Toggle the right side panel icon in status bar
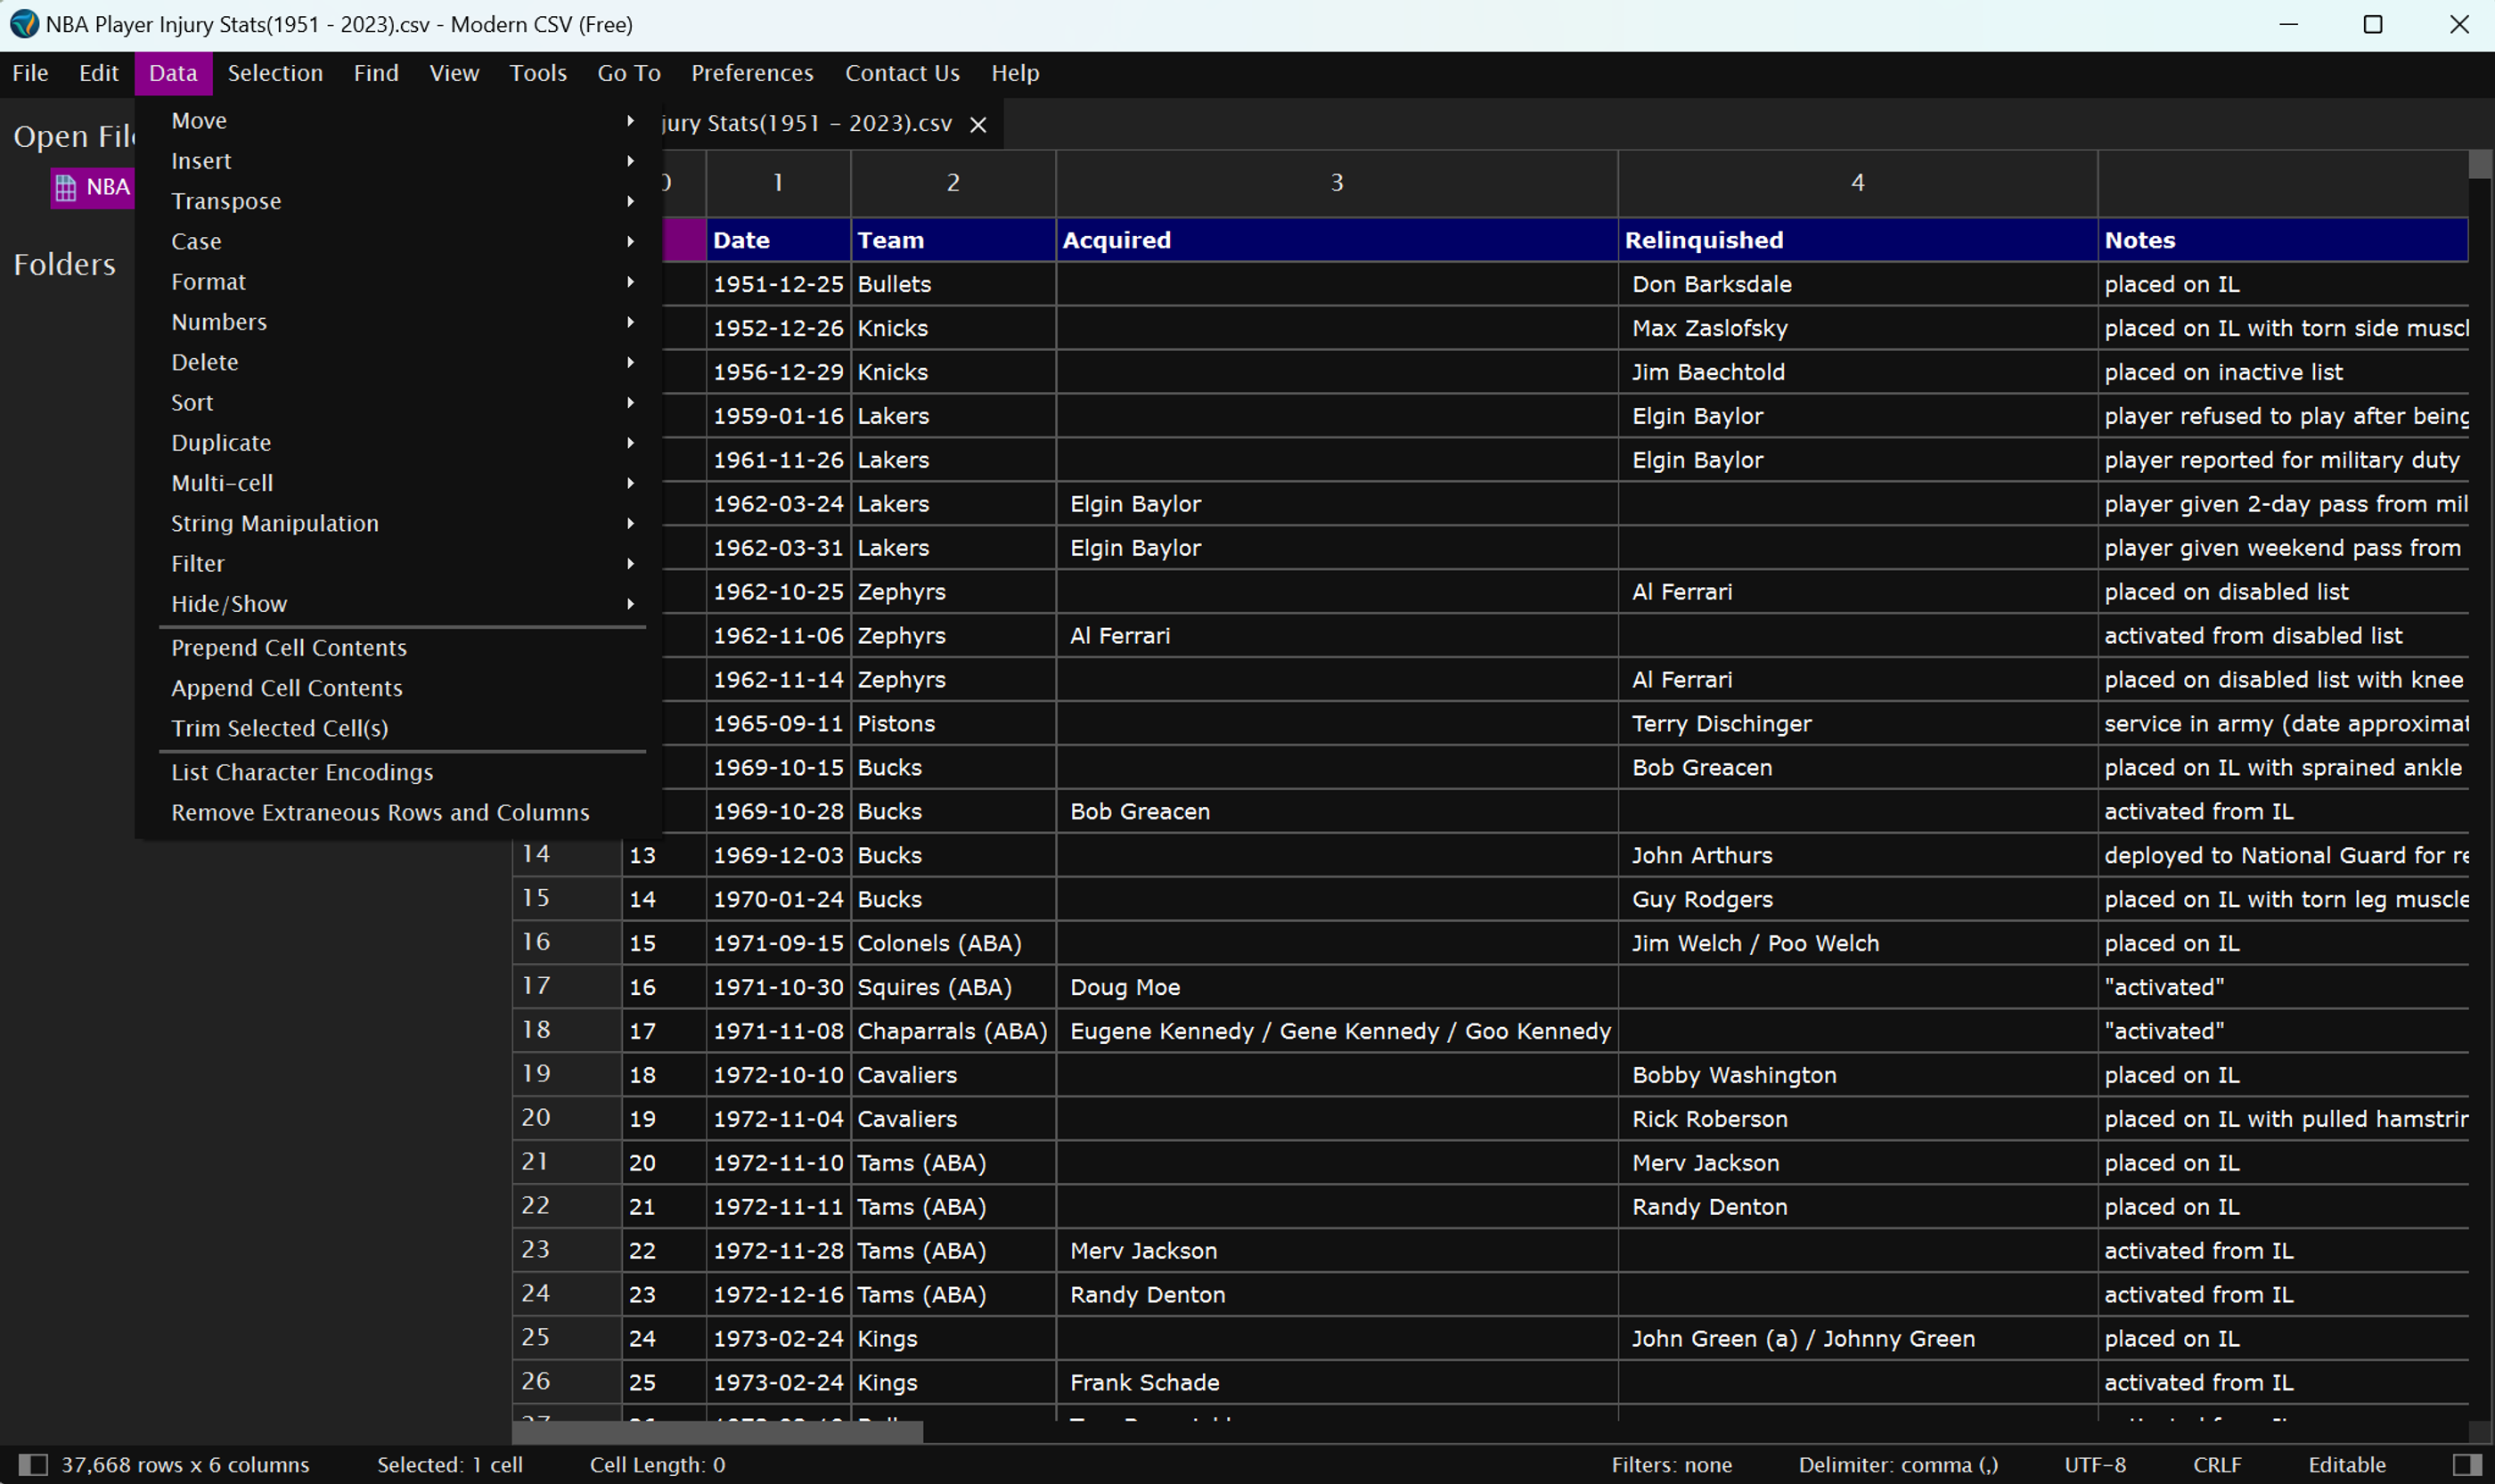Screen dimensions: 2495x1484 click(x=2467, y=1465)
